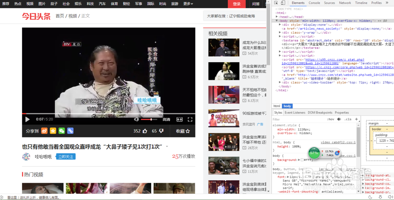Image resolution: width=394 pixels, height=200 pixels.
Task: Open the 高清 video quality selector
Action: (x=166, y=119)
